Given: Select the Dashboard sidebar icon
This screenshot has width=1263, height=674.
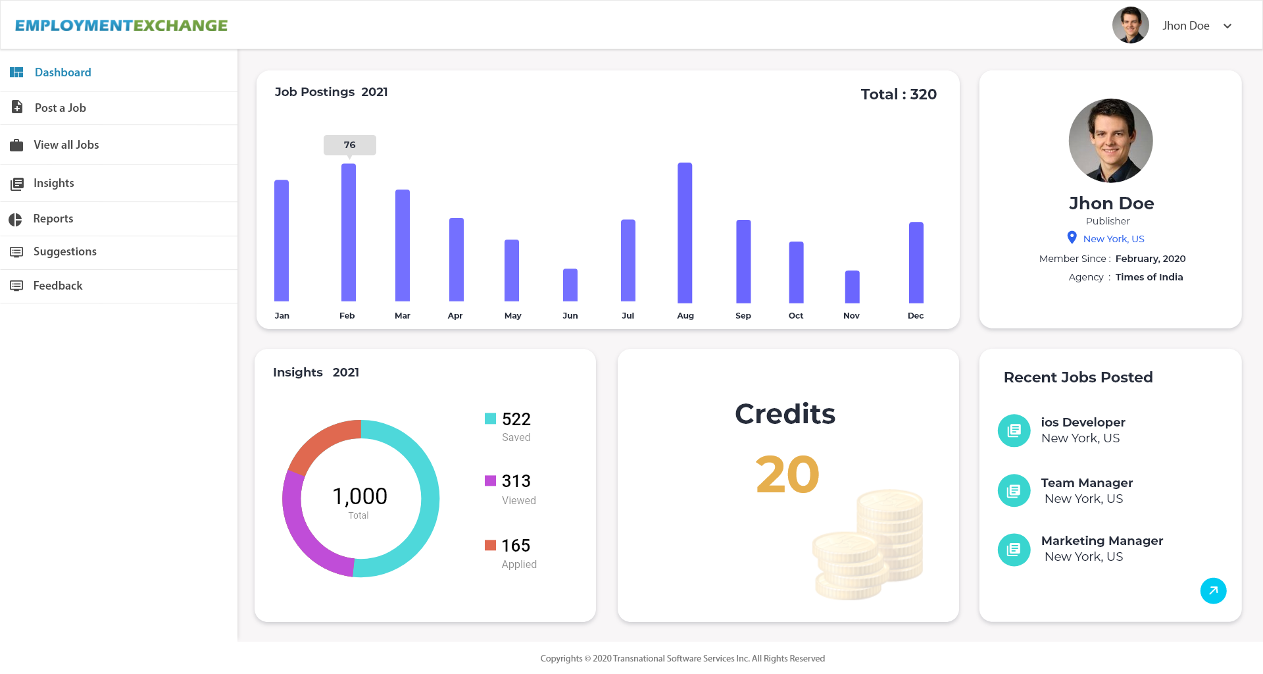Looking at the screenshot, I should (x=16, y=72).
